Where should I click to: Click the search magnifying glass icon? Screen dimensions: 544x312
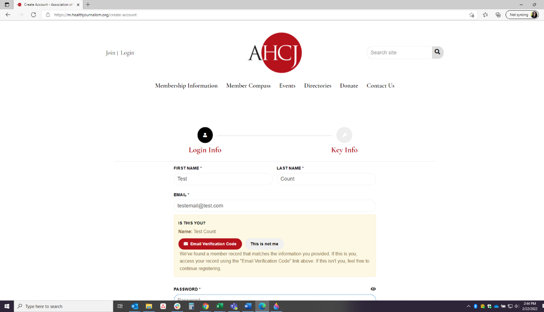[x=437, y=52]
